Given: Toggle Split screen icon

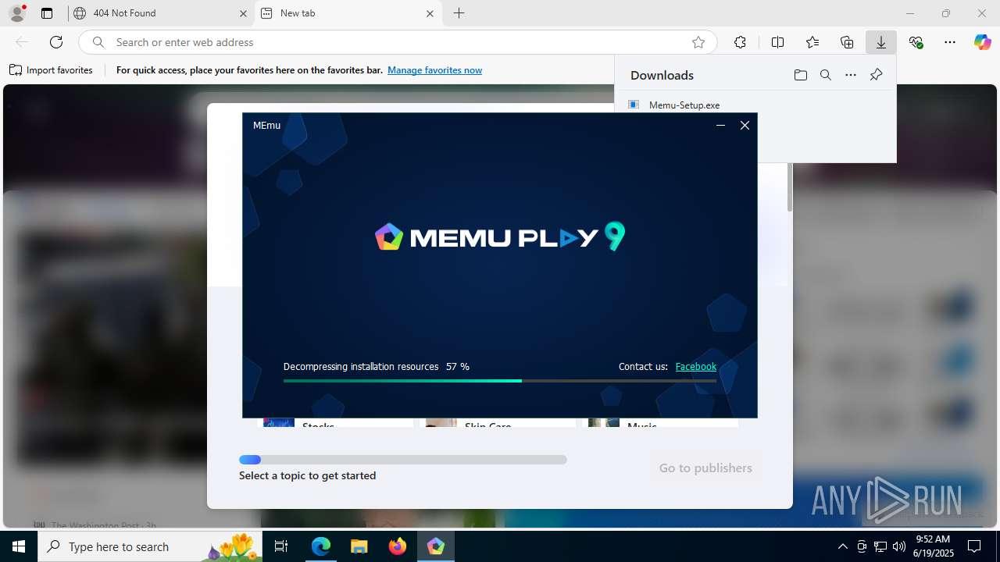Looking at the screenshot, I should [x=777, y=42].
